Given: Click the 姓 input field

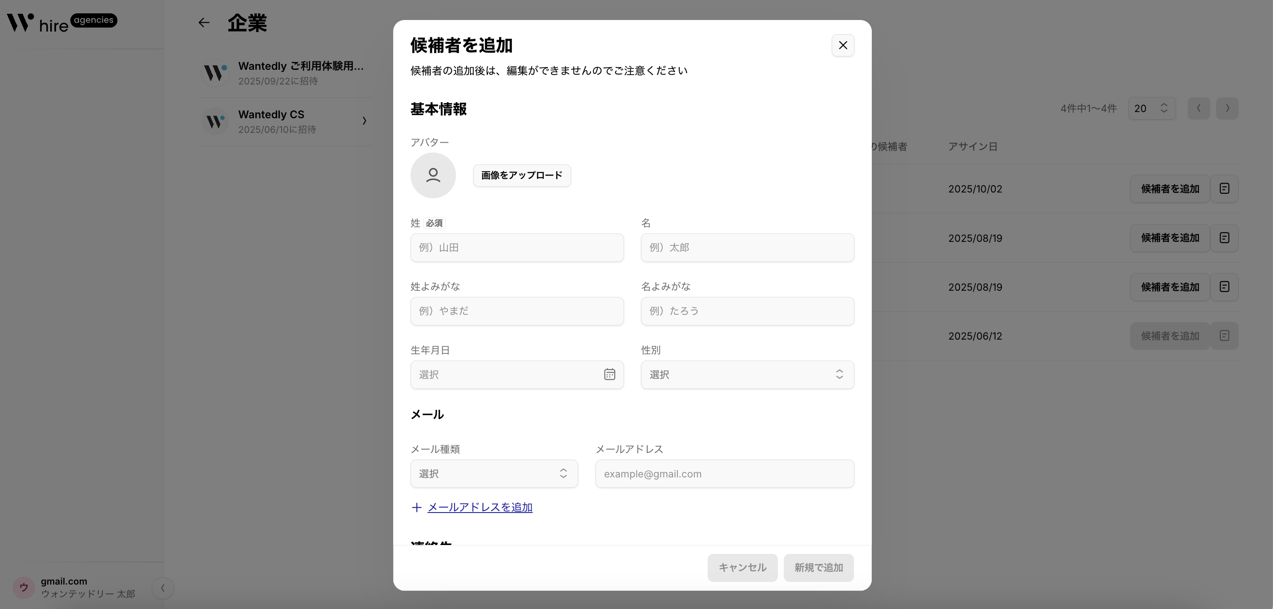Looking at the screenshot, I should click(516, 248).
